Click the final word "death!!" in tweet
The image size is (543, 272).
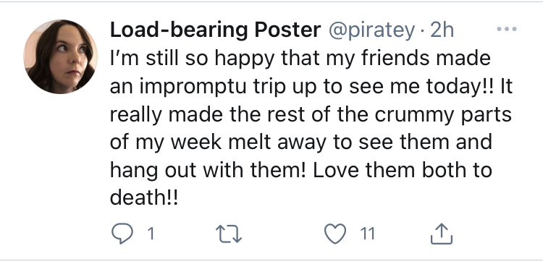coord(144,197)
